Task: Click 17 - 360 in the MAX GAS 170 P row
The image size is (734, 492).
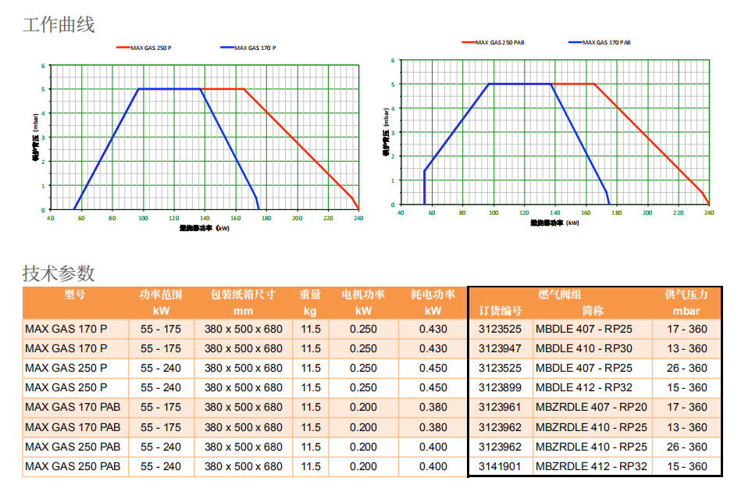Action: (x=686, y=329)
